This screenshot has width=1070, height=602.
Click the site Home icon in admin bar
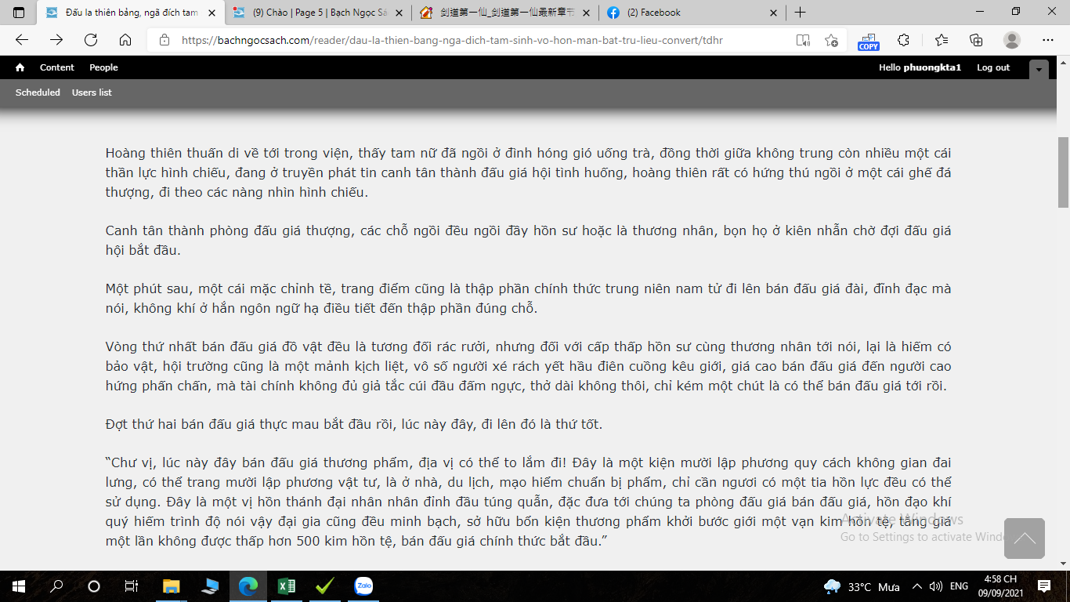click(x=20, y=67)
